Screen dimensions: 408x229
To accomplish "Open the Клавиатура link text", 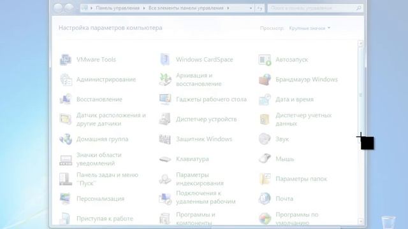I will (193, 159).
